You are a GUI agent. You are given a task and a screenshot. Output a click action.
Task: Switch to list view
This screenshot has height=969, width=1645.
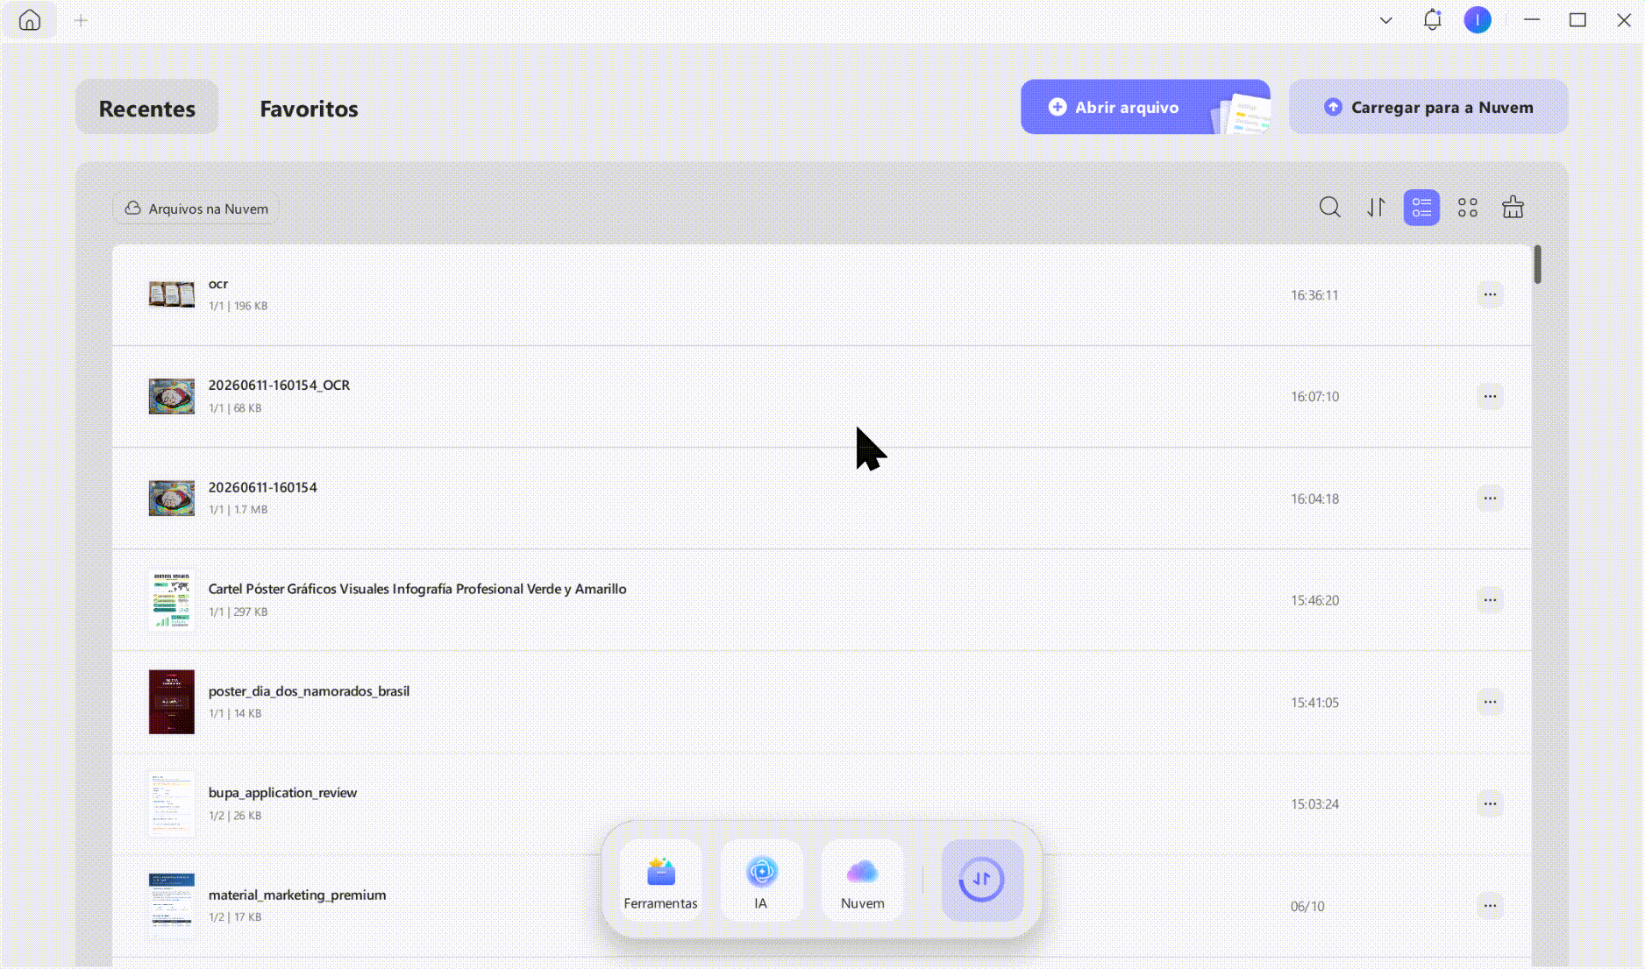(x=1421, y=208)
